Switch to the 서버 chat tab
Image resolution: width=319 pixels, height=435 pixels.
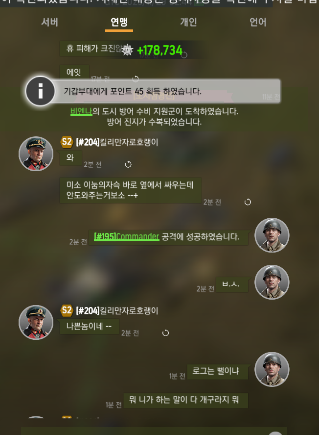point(49,22)
